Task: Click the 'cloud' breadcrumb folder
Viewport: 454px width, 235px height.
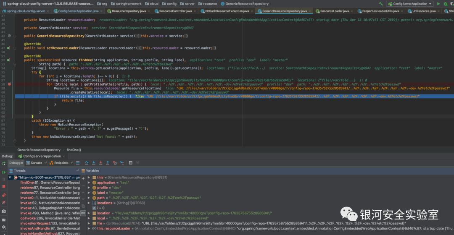Action: tap(152, 4)
